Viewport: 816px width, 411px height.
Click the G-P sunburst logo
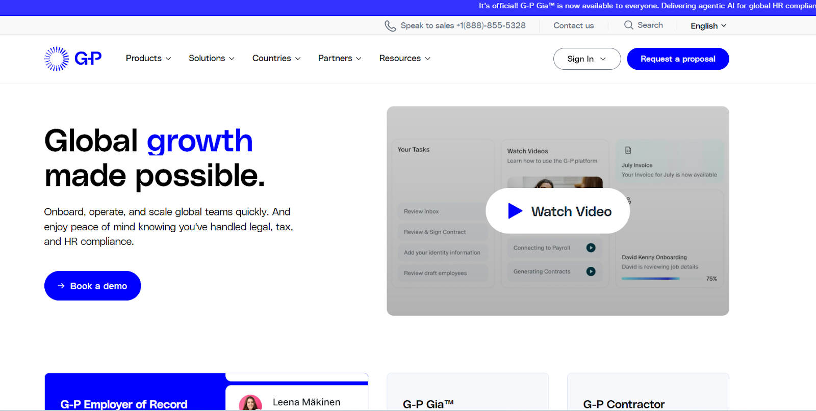pyautogui.click(x=57, y=59)
